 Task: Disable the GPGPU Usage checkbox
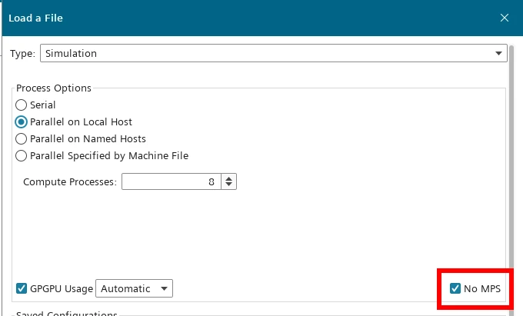(x=22, y=288)
